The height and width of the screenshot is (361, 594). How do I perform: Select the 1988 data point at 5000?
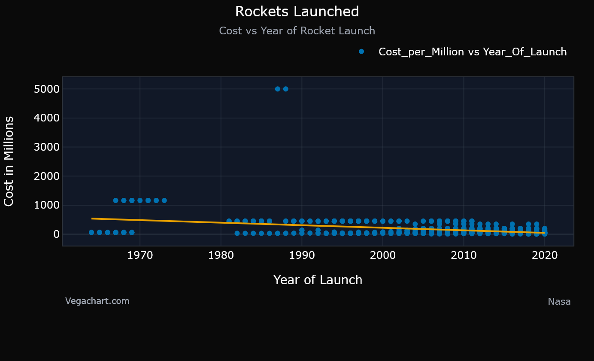point(285,89)
